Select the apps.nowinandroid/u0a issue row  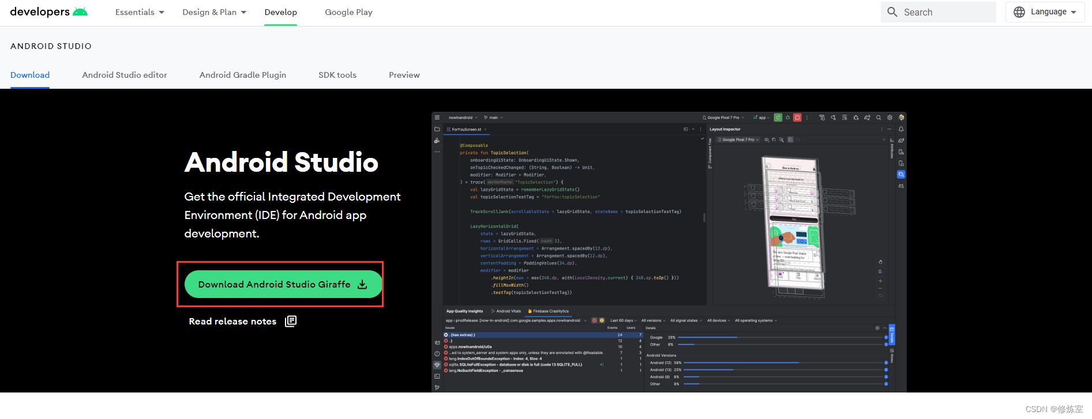click(x=542, y=347)
